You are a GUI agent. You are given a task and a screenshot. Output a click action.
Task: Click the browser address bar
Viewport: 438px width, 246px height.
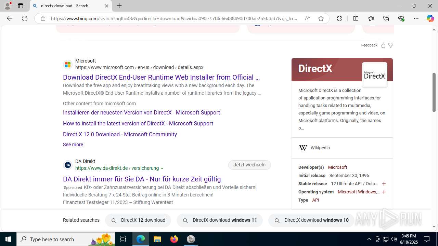174,18
